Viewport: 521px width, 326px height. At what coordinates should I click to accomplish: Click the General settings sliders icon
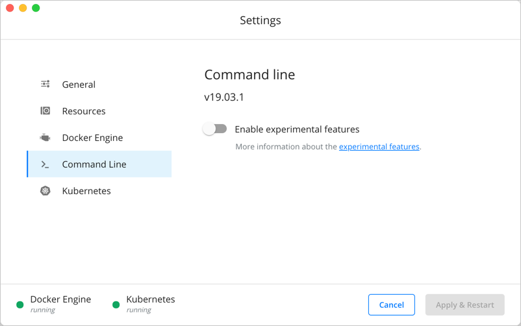45,84
